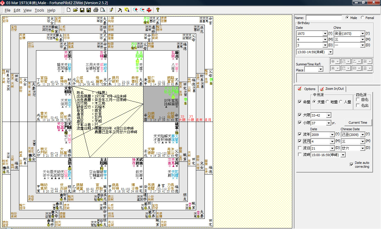
Task: Open birthday Chinese month 三 dropdown
Action: pos(363,39)
